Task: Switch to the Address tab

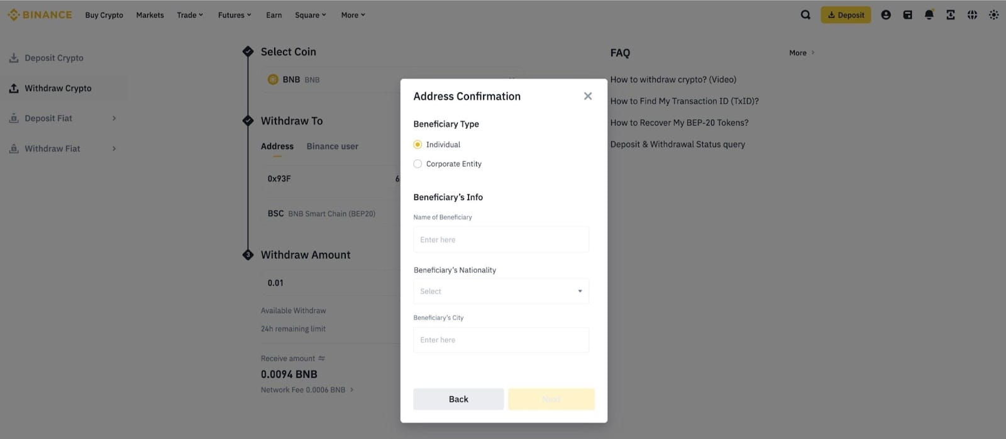Action: 277,147
